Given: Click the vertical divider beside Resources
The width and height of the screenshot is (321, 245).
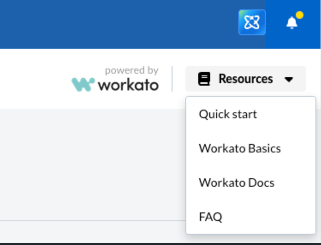Looking at the screenshot, I should click(172, 79).
